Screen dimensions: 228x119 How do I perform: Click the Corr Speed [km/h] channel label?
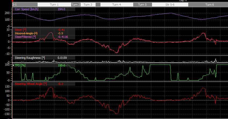(27, 9)
